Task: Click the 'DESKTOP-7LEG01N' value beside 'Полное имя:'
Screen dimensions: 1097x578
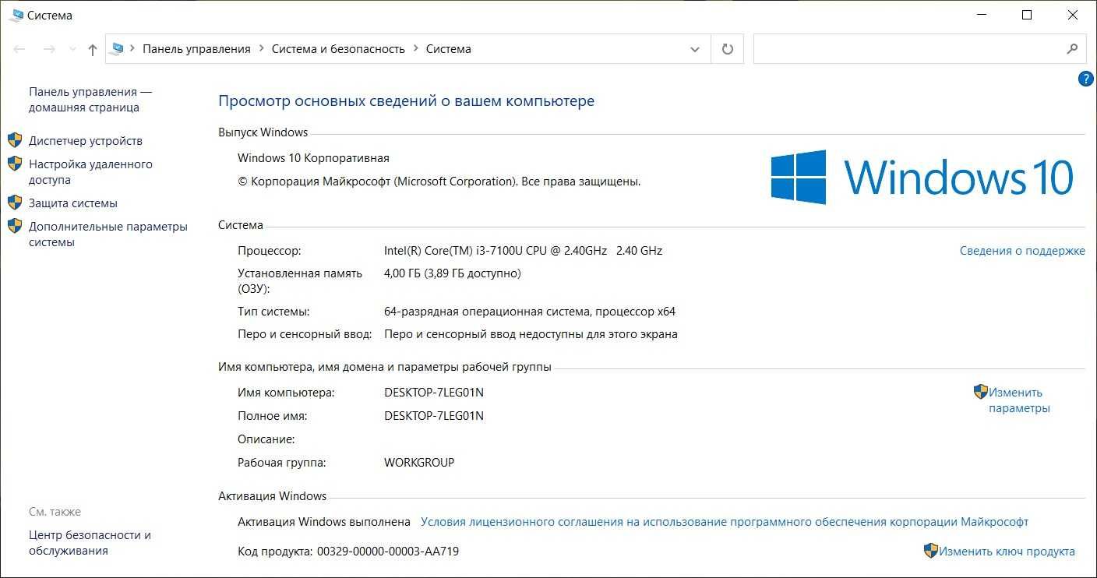Action: [434, 416]
